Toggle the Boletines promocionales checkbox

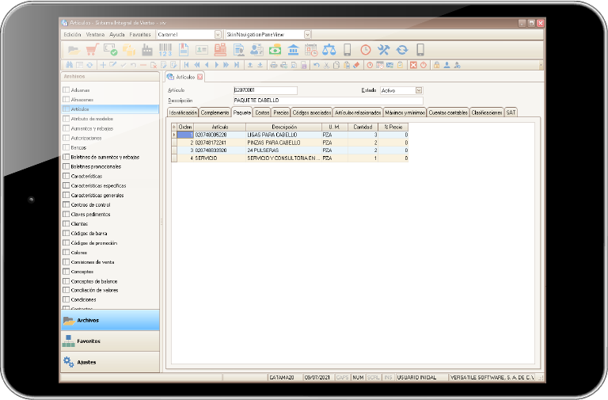[x=66, y=166]
